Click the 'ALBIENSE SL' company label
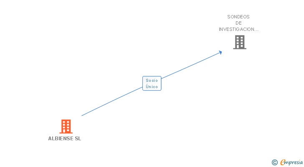This screenshot has height=167, width=304. point(65,139)
